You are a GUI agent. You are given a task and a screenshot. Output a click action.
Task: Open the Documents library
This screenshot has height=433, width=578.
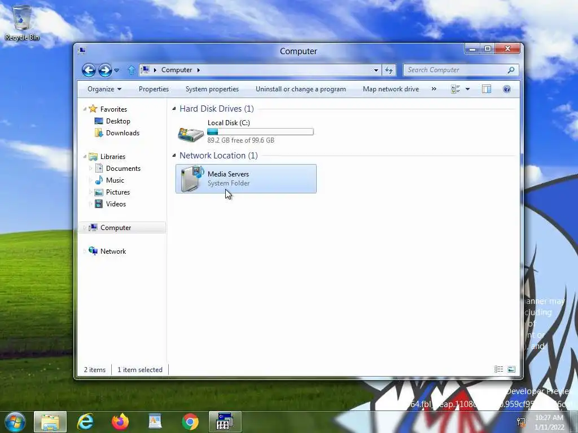123,168
